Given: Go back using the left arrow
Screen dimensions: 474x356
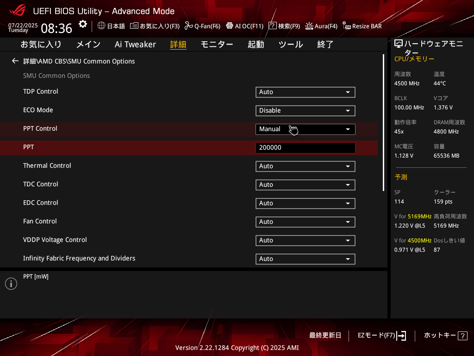Looking at the screenshot, I should coord(15,61).
